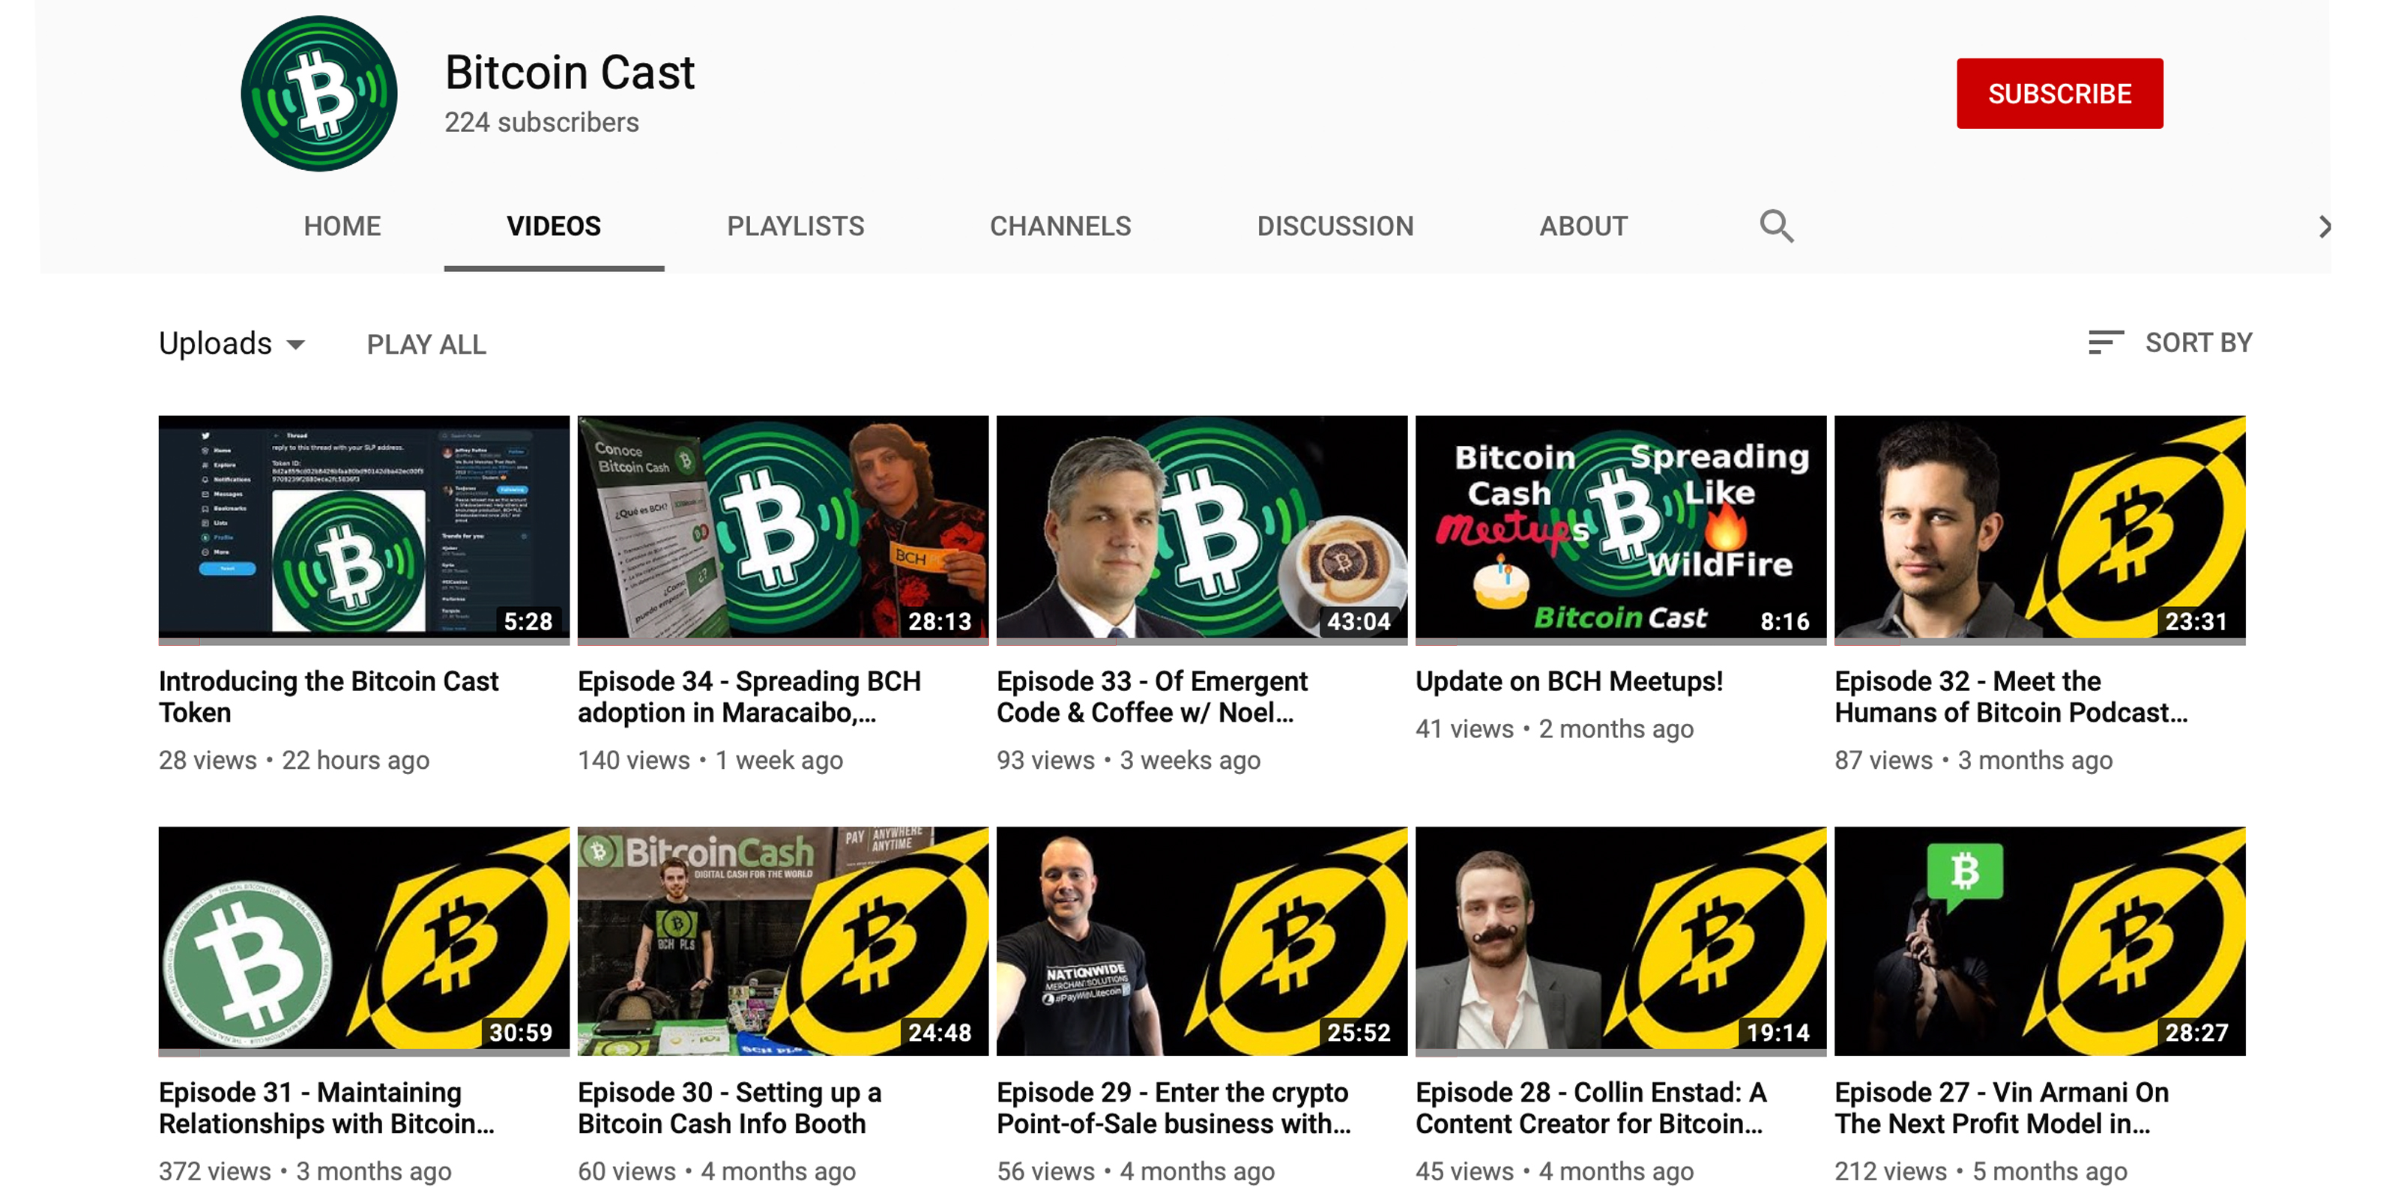Click '212 views • 5 months ago' text
The width and height of the screenshot is (2398, 1199).
coord(1981,1171)
